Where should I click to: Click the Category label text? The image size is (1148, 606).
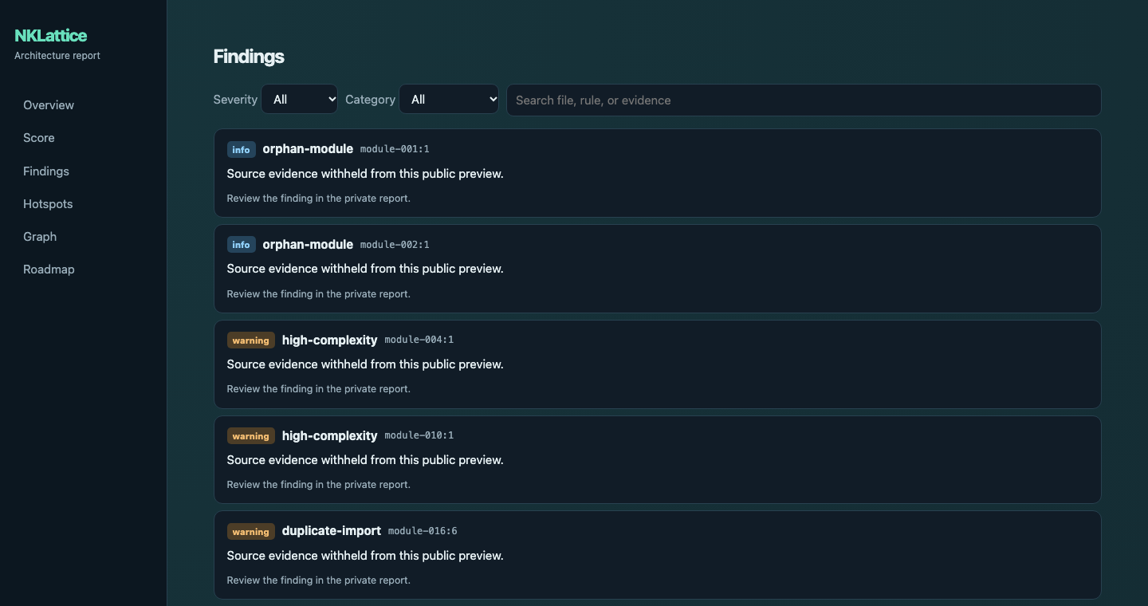(370, 100)
